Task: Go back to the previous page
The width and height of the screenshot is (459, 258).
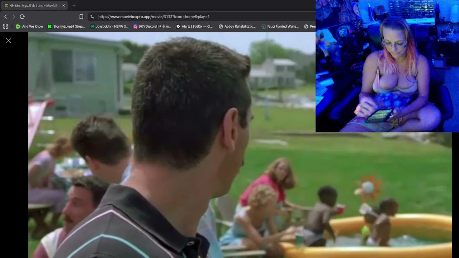Action: (x=5, y=17)
